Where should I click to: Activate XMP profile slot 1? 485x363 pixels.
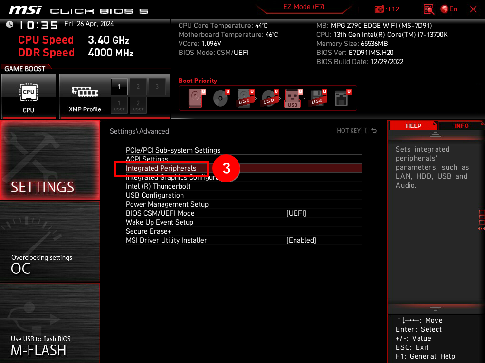119,87
